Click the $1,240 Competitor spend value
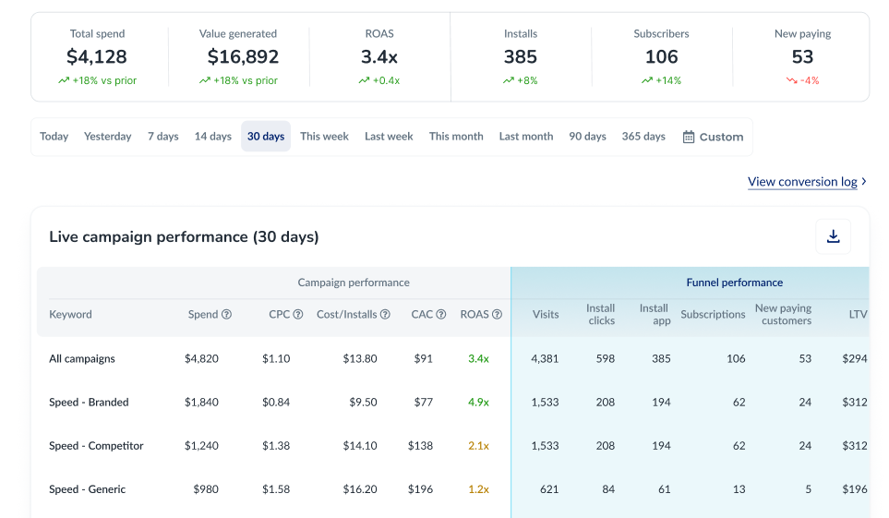Viewport: 889px width, 518px height. 201,446
